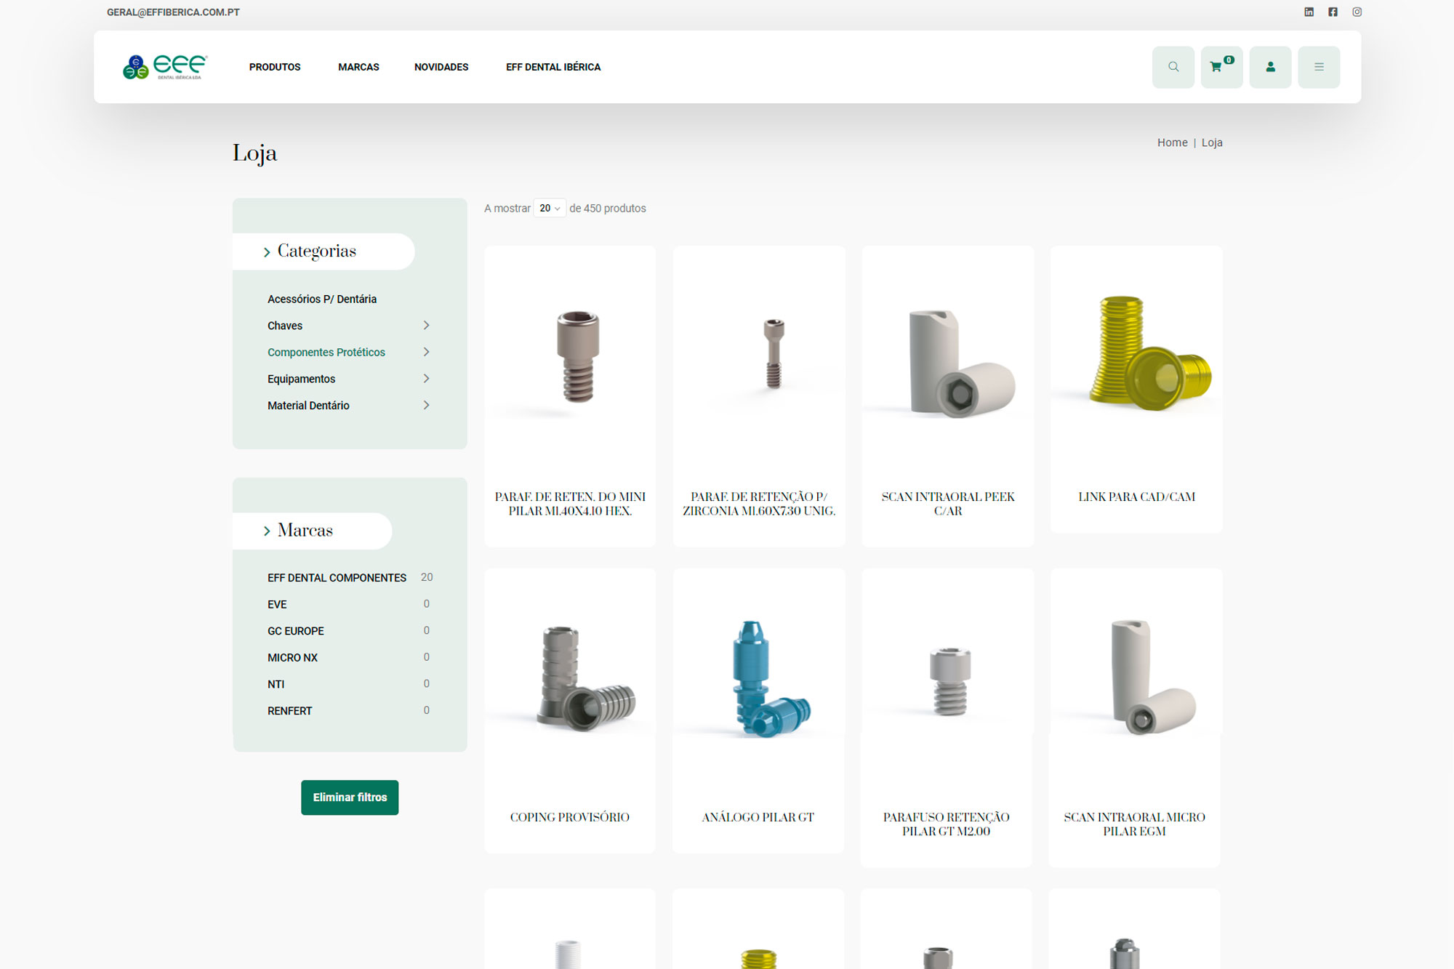The image size is (1454, 969).
Task: Go to Home breadcrumb link
Action: point(1172,142)
